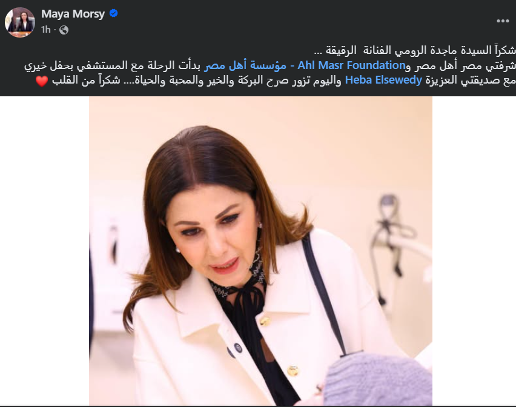Open Maya Morsy's profile picture
516x407 pixels.
coord(20,22)
